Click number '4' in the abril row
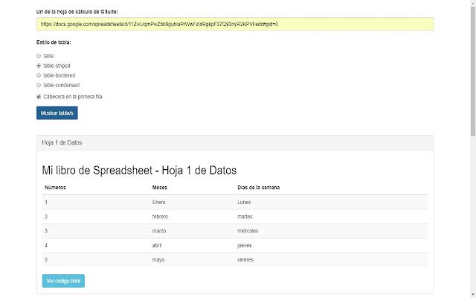The image size is (476, 298). tap(46, 245)
